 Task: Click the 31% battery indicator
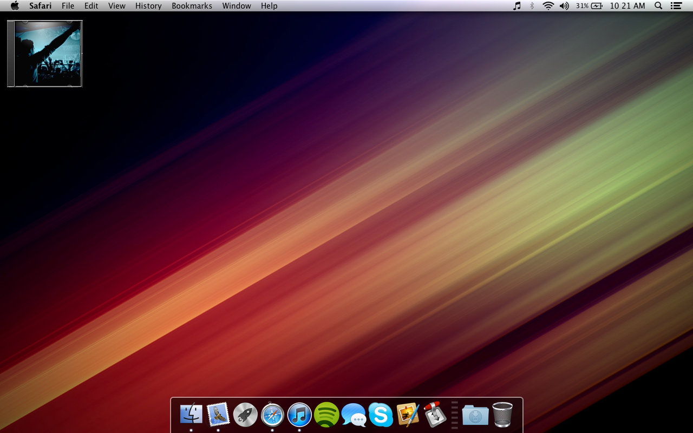[x=589, y=6]
